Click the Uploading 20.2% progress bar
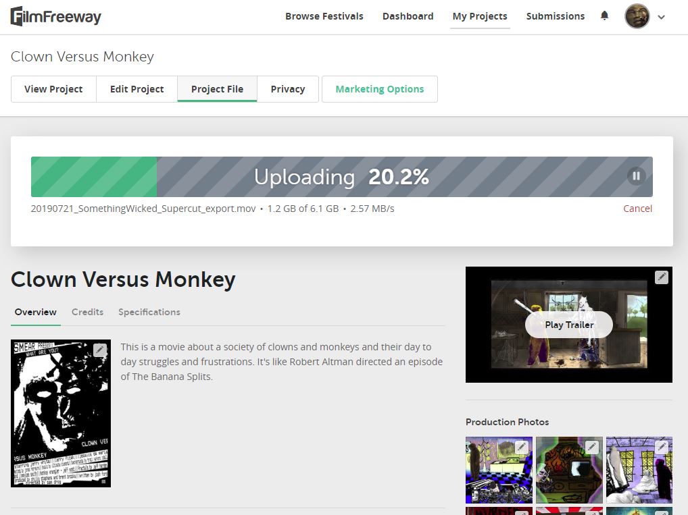This screenshot has width=688, height=515. [x=342, y=177]
